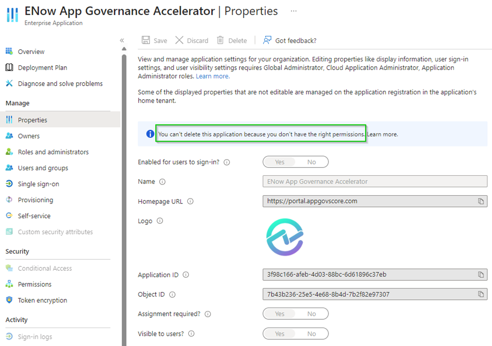This screenshot has height=346, width=492.
Task: Set Visible to users to No
Action: coord(311,333)
